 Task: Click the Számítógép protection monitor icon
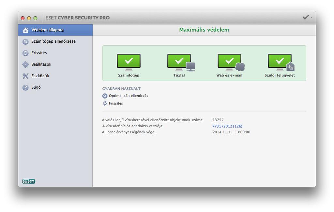point(129,62)
